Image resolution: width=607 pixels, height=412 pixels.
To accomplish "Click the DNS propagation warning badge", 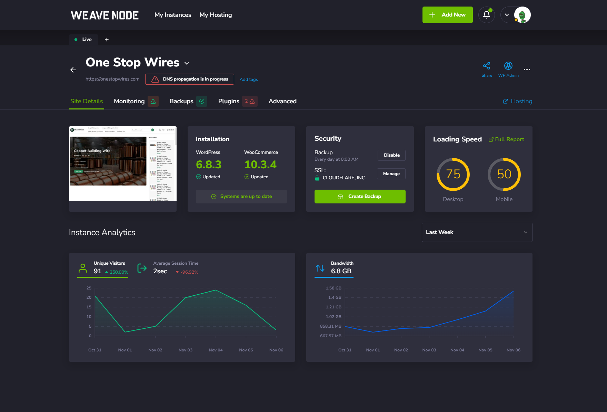I will [190, 79].
